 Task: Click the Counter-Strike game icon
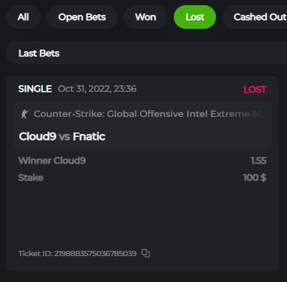[x=24, y=114]
